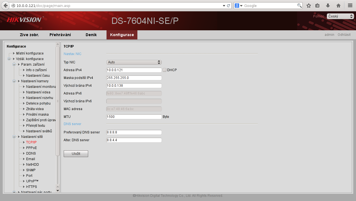Click the Alter. DNS server field

[134, 140]
